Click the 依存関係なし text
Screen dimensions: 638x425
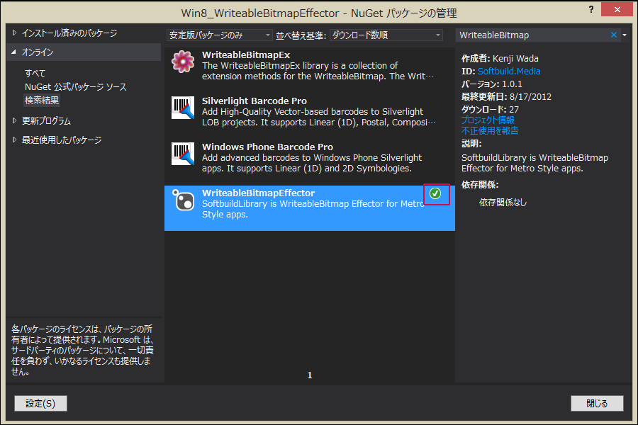[x=503, y=203]
